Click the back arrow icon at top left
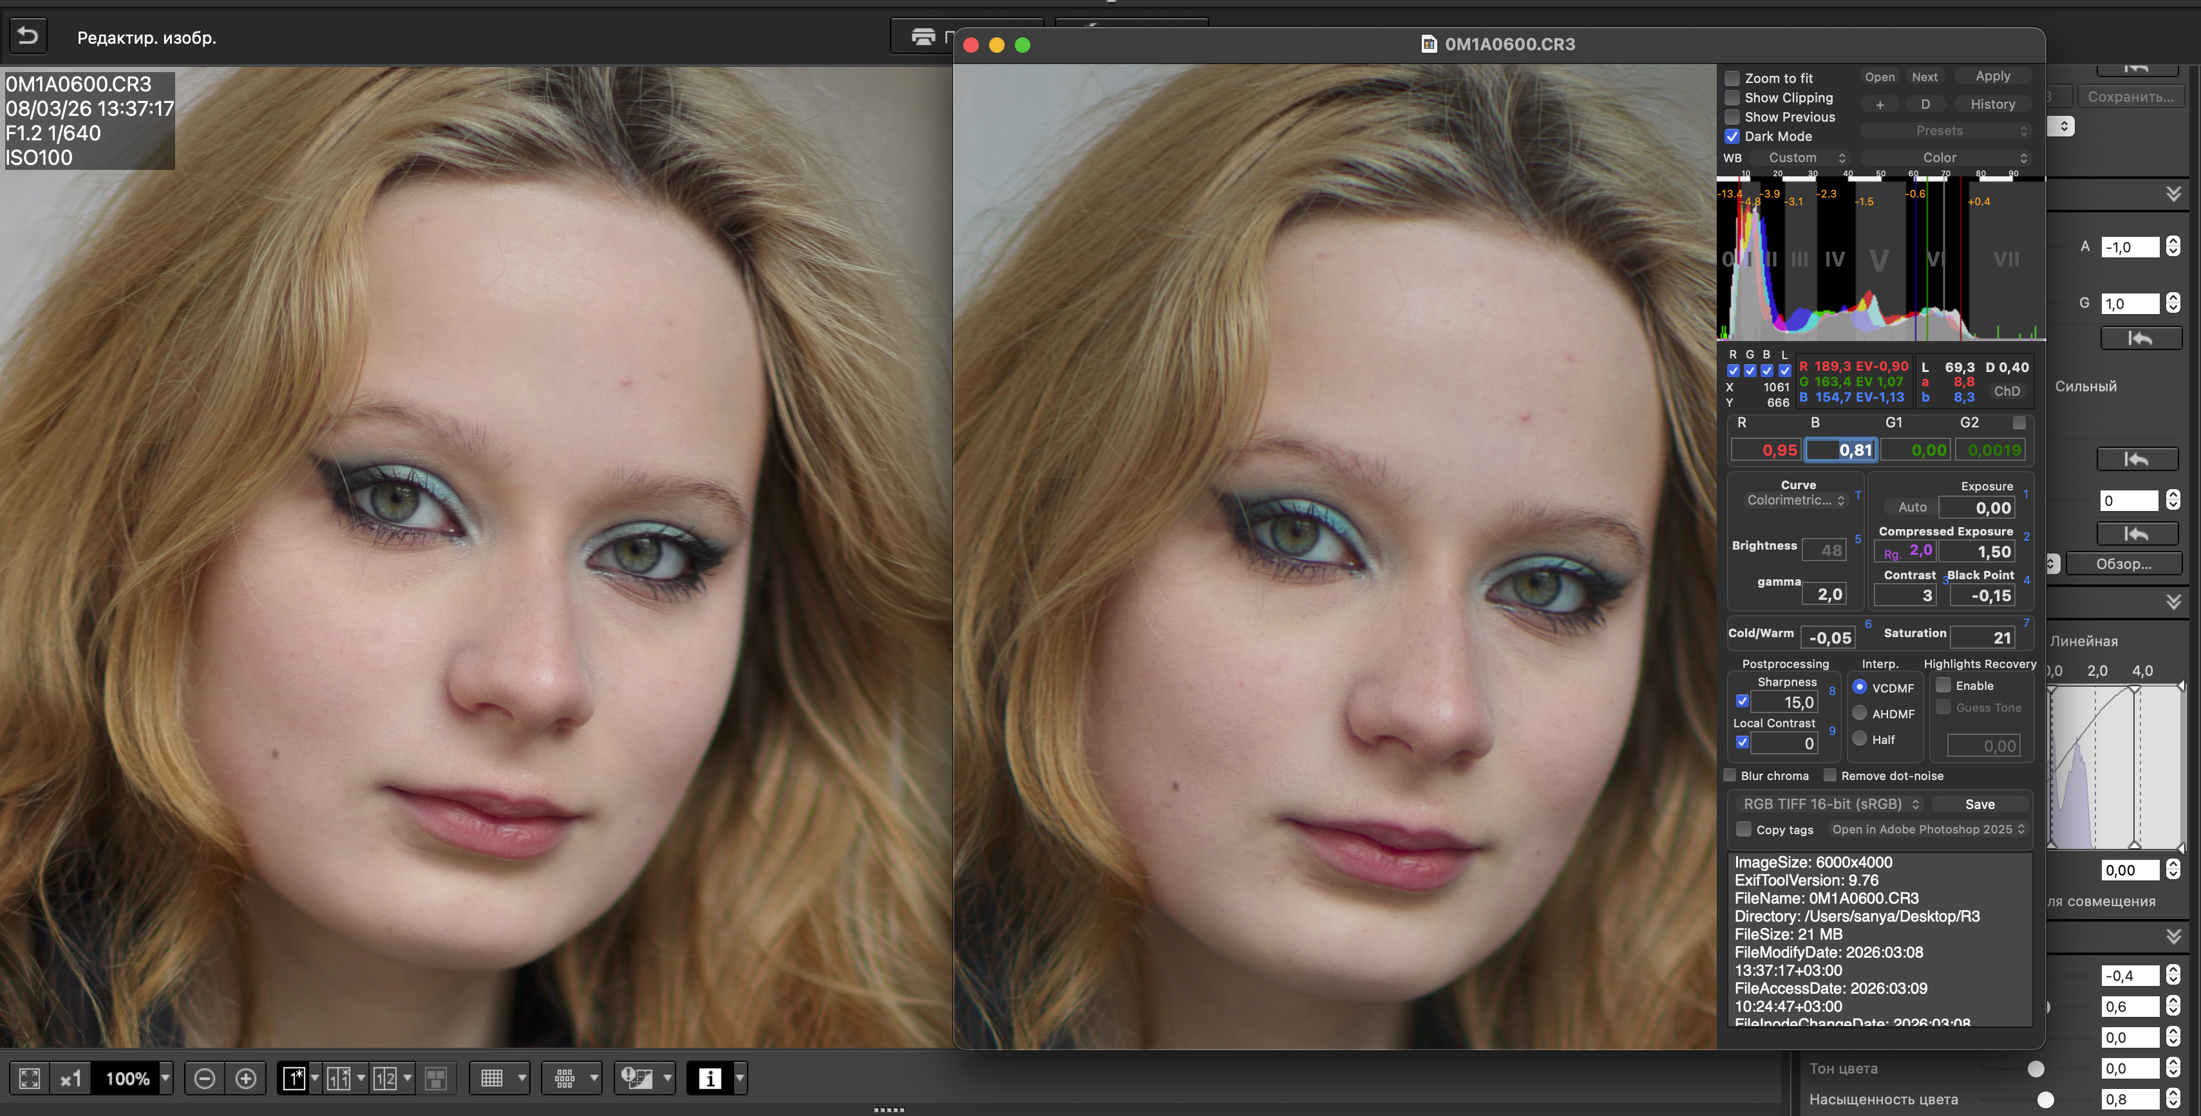 click(28, 36)
